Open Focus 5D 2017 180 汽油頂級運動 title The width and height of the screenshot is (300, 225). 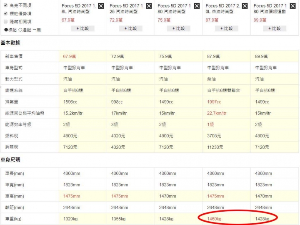click(x=270, y=9)
